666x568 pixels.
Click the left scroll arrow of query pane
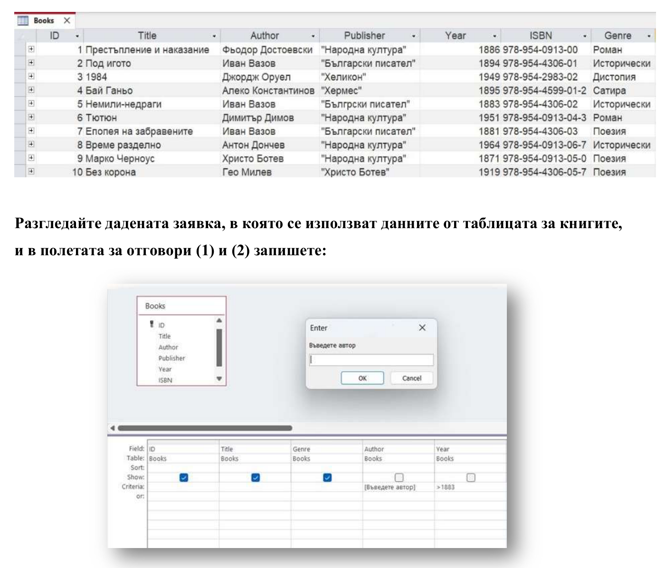pos(112,428)
